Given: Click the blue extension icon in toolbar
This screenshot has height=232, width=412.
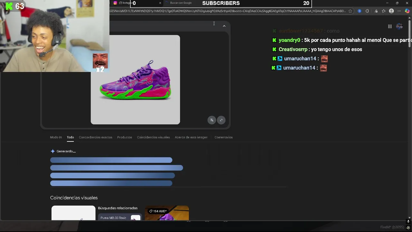Looking at the screenshot, I should pyautogui.click(x=360, y=11).
